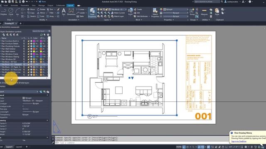Toggle the PAPER space status bar button
Screen dimensions: 266x149
pyautogui.click(x=179, y=147)
